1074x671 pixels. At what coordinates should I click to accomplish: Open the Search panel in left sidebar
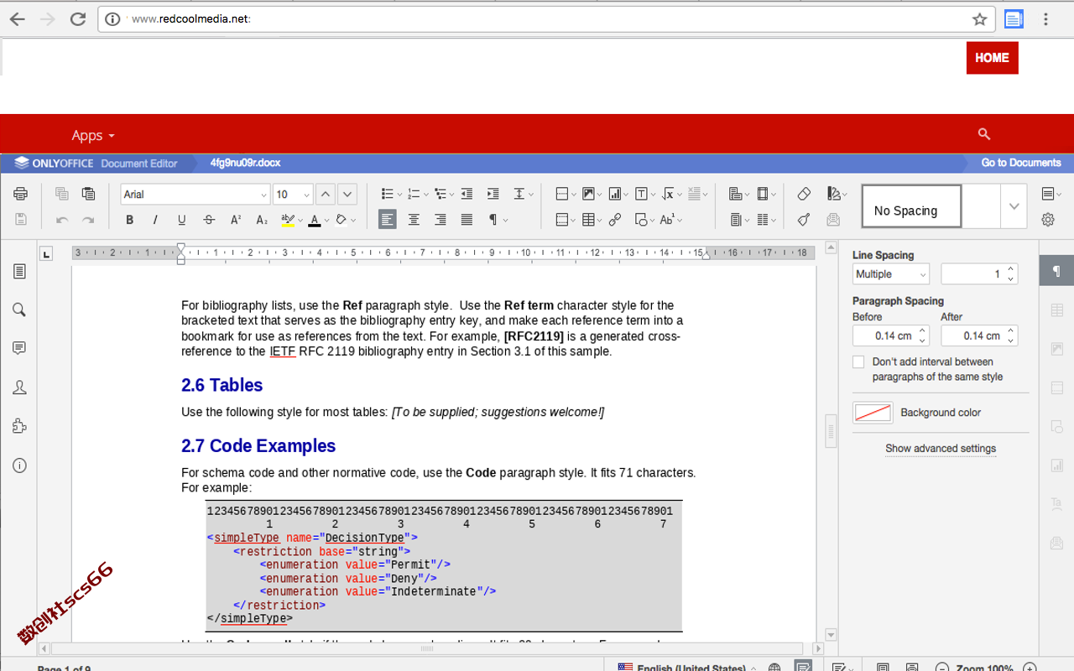click(x=19, y=309)
